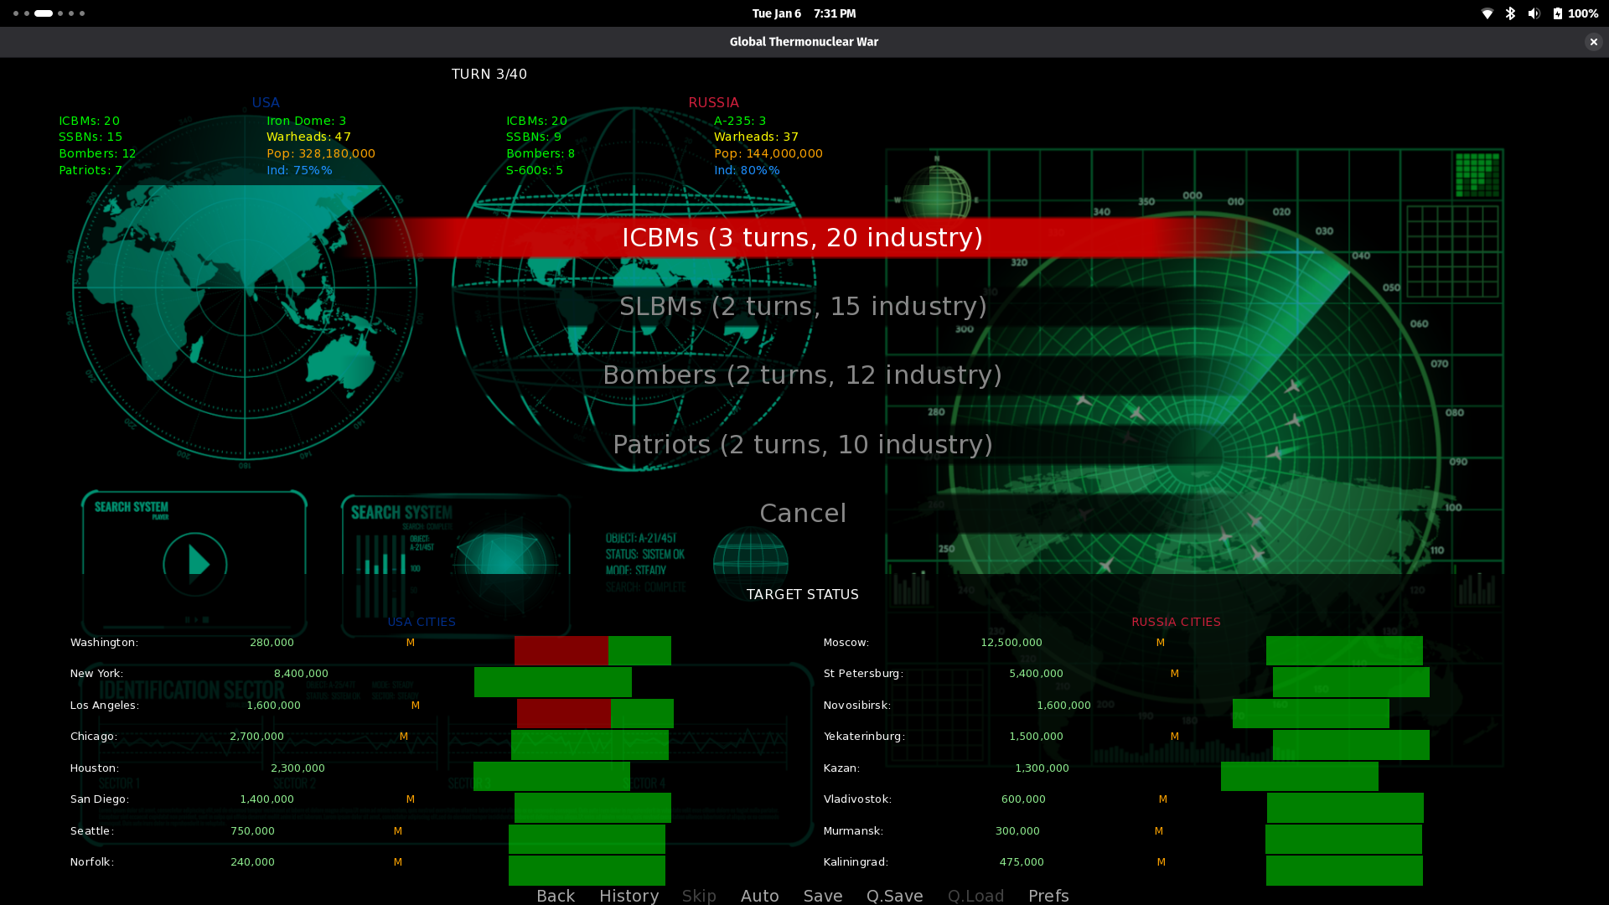Open the volume speaker icon
Screen dimensions: 1609x905
click(1534, 13)
